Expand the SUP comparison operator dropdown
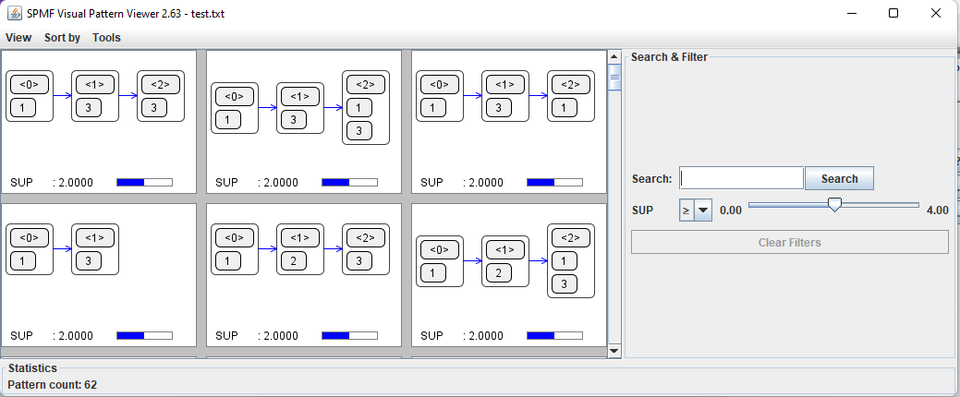 pos(703,210)
